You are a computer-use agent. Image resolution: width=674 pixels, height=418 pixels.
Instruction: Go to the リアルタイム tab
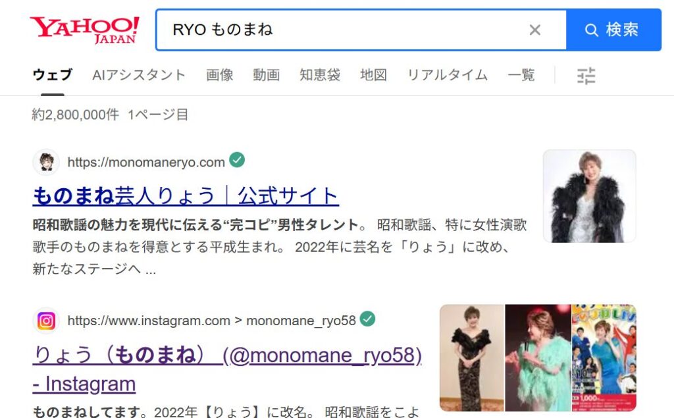click(x=447, y=75)
